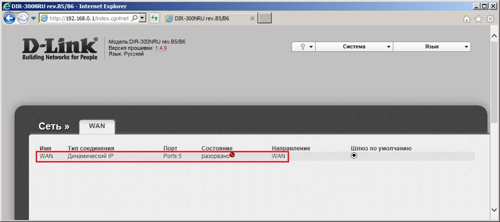Screen dimensions: 500x222
Task: Click the Модель:DIR-300NRU rev.B5/B6 text
Action: click(x=147, y=42)
